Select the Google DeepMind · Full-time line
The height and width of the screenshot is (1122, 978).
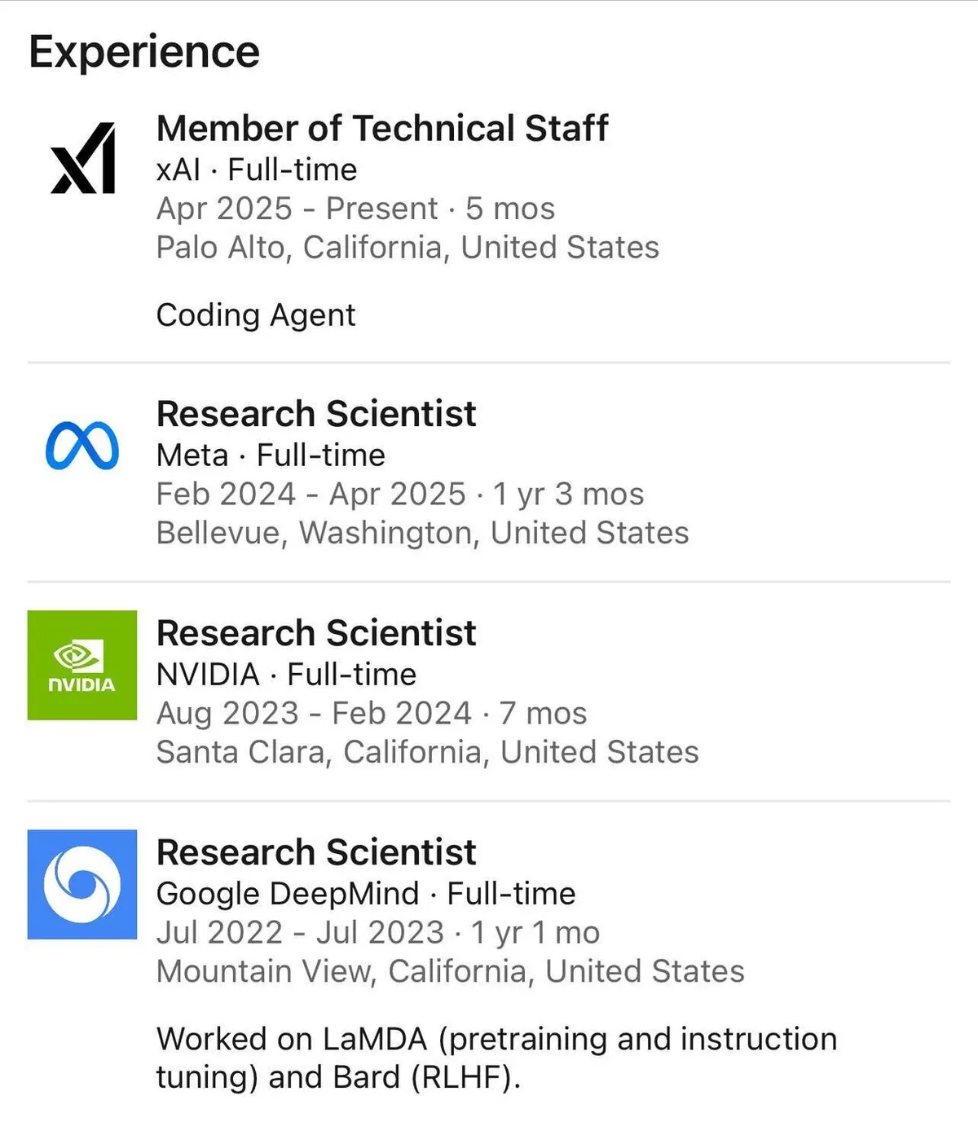coord(366,893)
